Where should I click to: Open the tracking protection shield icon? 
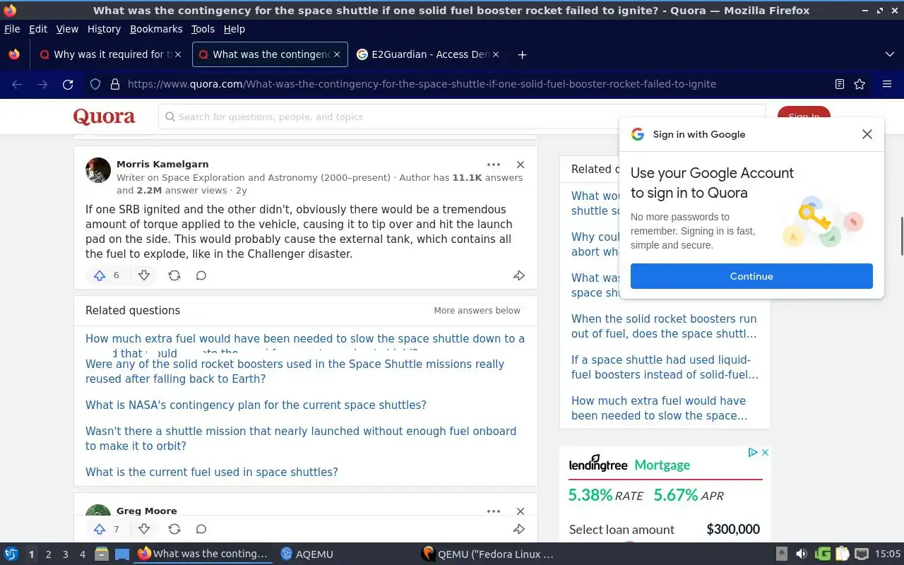pyautogui.click(x=95, y=84)
